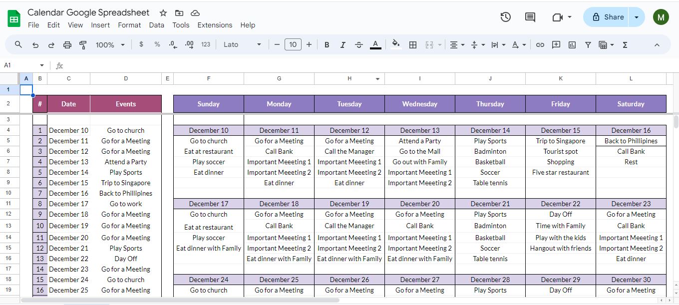Decrease decimal places
The width and height of the screenshot is (679, 305).
tap(173, 44)
